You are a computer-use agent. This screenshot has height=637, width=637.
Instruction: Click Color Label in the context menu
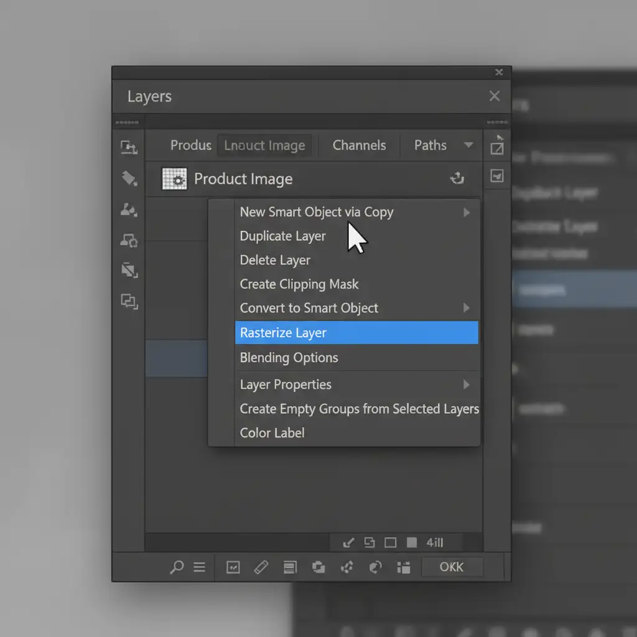pyautogui.click(x=272, y=433)
